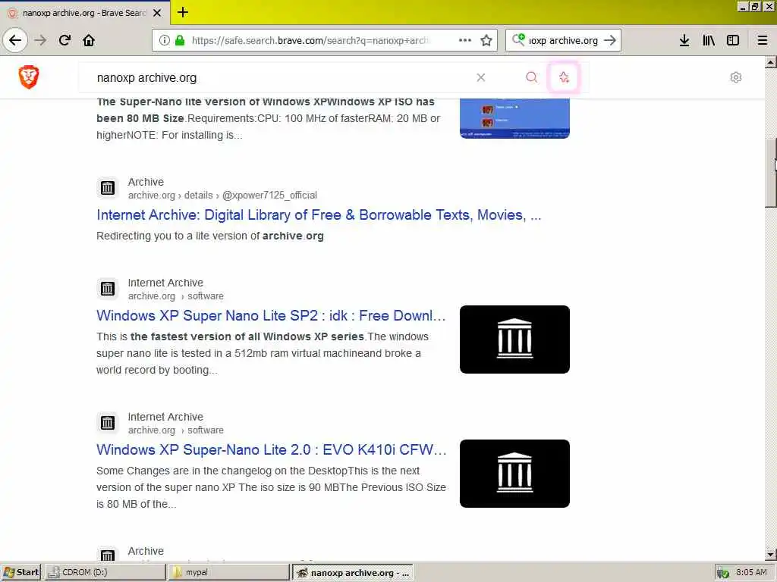Open Internet Archive Digital Library result link
The height and width of the screenshot is (582, 777).
(x=319, y=214)
